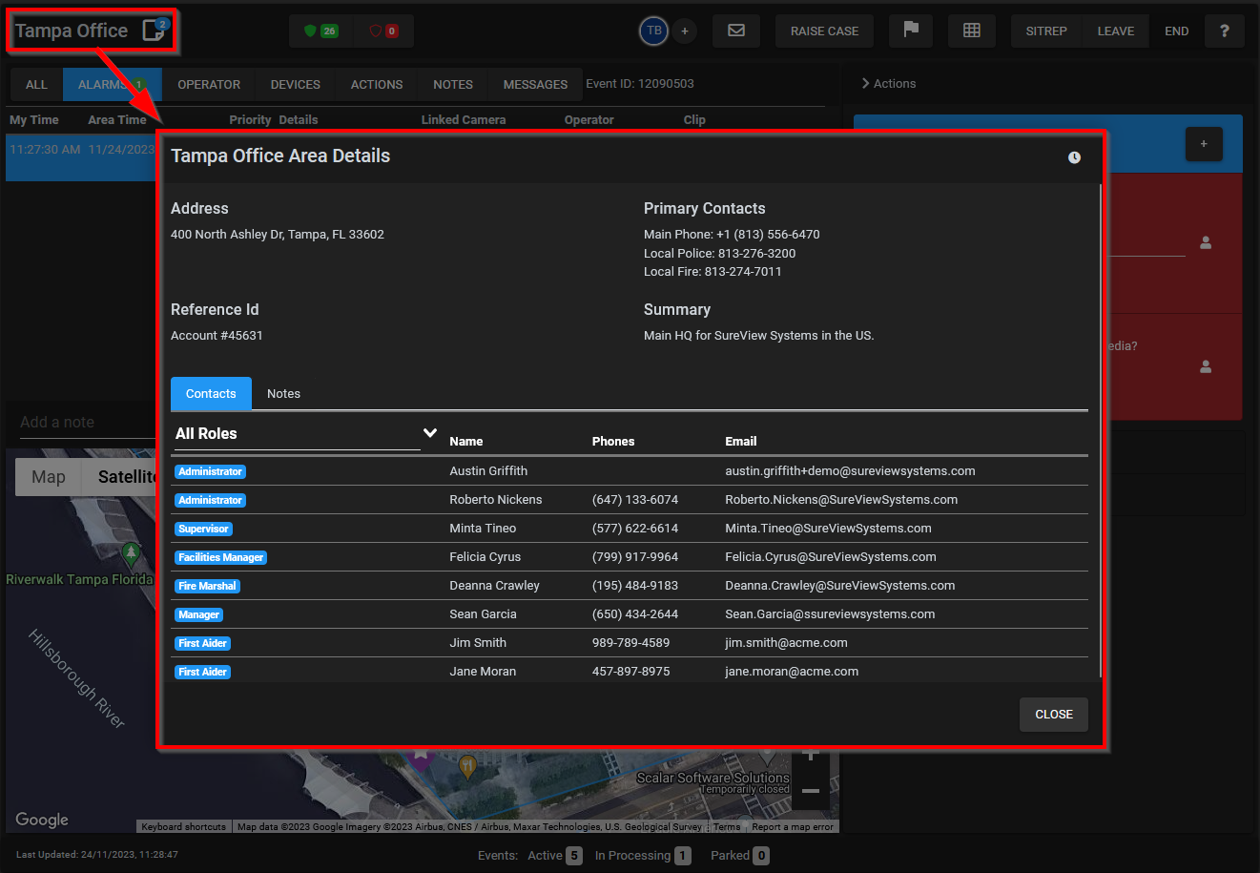Open map Keyboard shortcuts
Image resolution: width=1260 pixels, height=873 pixels.
(x=183, y=827)
